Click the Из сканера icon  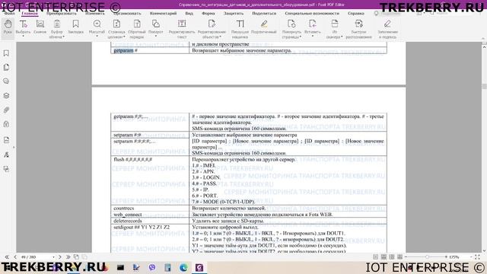coord(335,24)
